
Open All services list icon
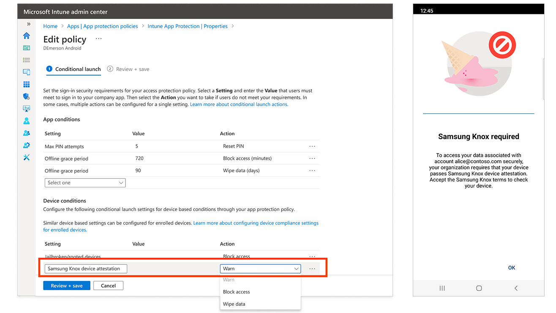(x=27, y=60)
